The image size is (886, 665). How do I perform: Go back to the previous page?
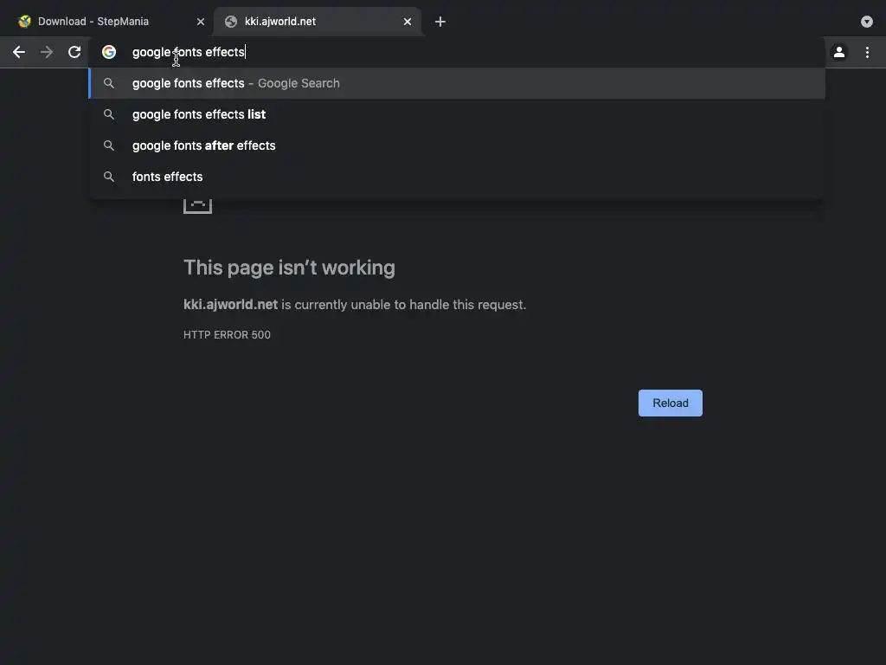tap(19, 52)
